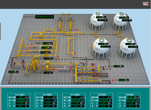Select the 3# spherical storage tank
The height and width of the screenshot is (110, 151).
pyautogui.click(x=97, y=21)
